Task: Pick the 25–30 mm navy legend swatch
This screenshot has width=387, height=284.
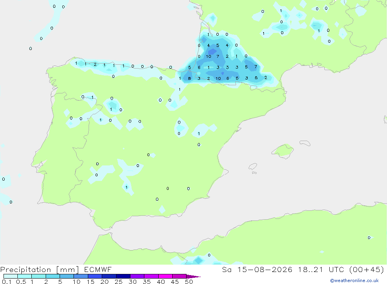Action: click(123, 276)
